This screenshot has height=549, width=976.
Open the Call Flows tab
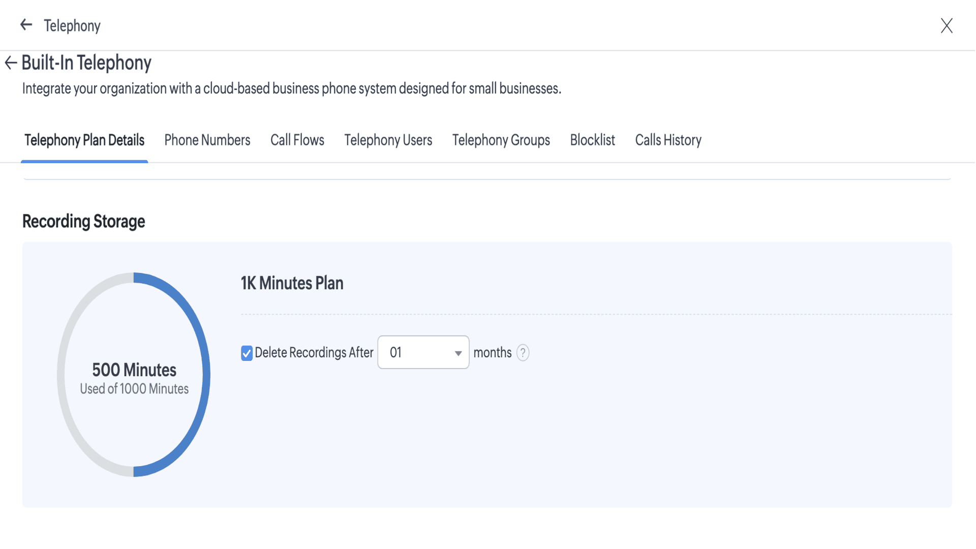click(297, 140)
